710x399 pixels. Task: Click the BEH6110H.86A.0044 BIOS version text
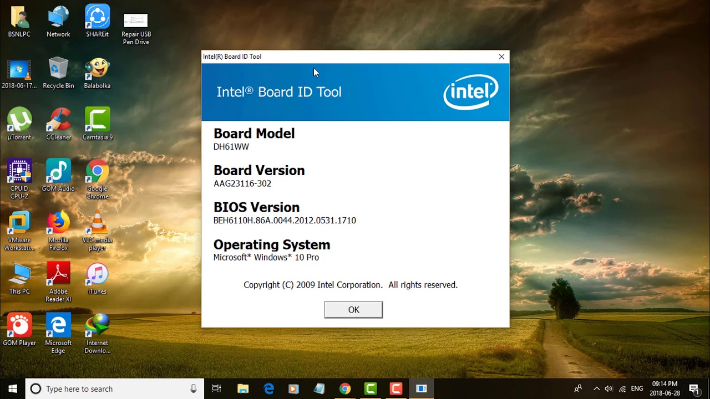tap(285, 221)
